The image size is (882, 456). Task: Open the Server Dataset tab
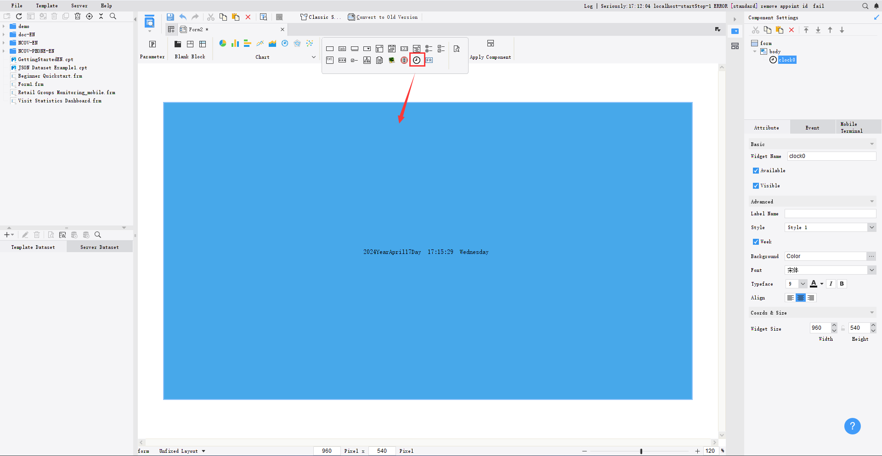(100, 247)
